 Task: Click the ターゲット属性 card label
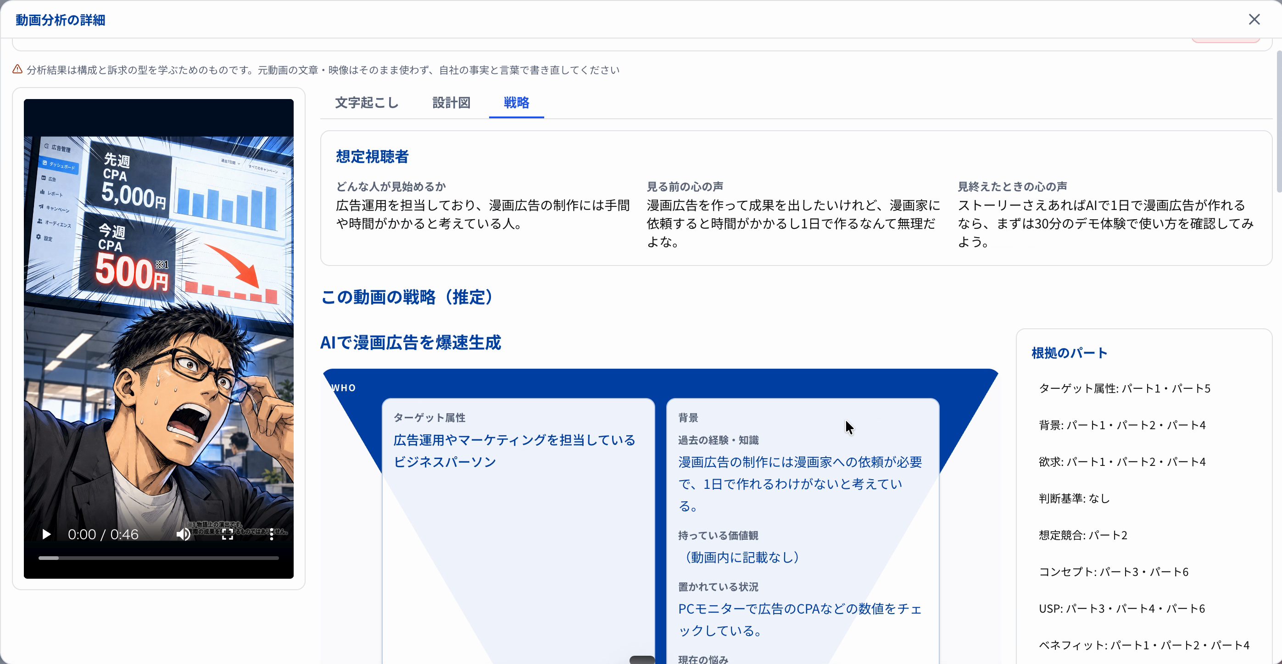429,418
